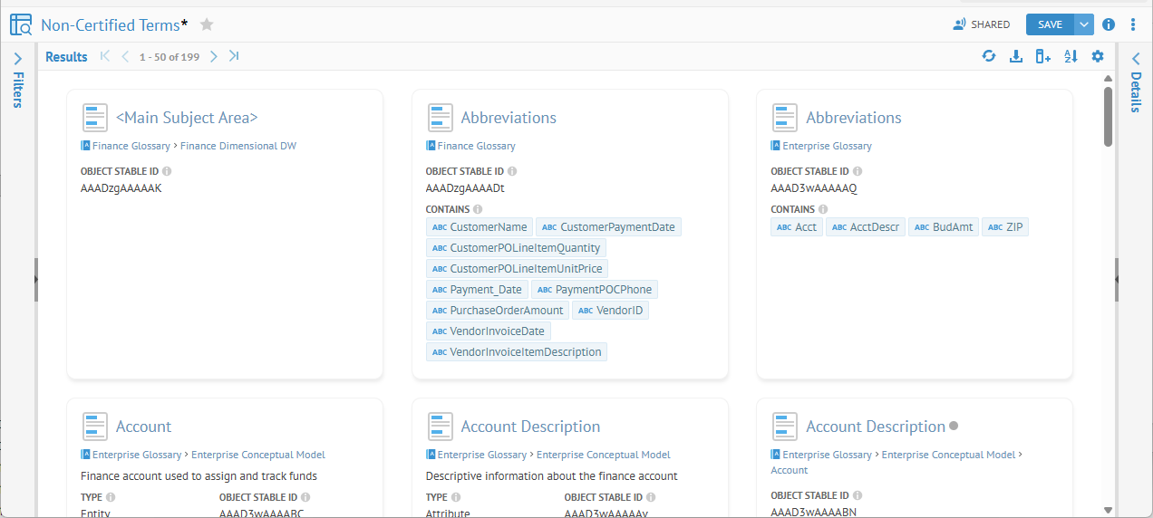Click the refresh results icon

989,56
